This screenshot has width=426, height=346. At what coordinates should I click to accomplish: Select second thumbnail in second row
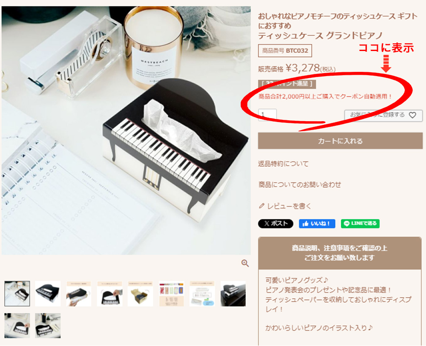pos(48,326)
